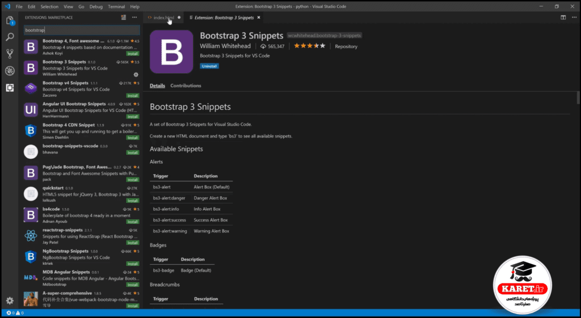Open the File menu
The image size is (581, 318).
pyautogui.click(x=19, y=7)
